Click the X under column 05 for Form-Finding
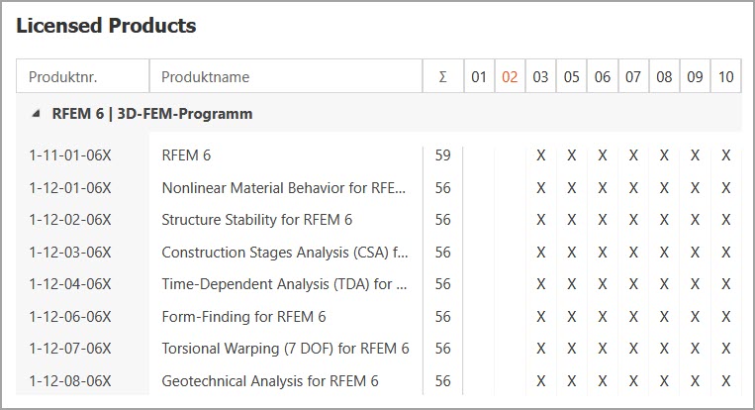Screen dimensions: 755x410 (572, 317)
